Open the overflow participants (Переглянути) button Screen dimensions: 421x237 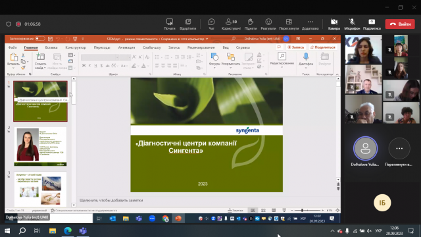click(x=399, y=148)
